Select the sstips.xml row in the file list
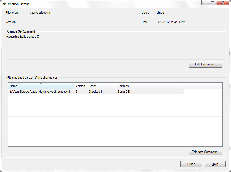Image resolution: width=231 pixels, height=172 pixels. tap(40, 92)
